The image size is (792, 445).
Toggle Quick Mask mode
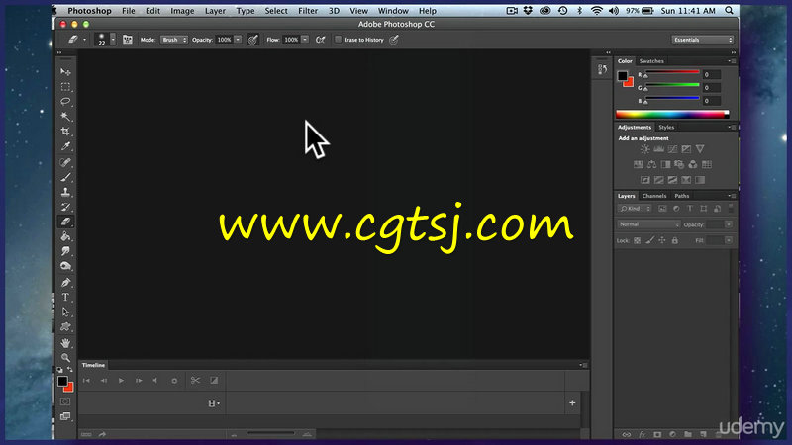[x=65, y=401]
